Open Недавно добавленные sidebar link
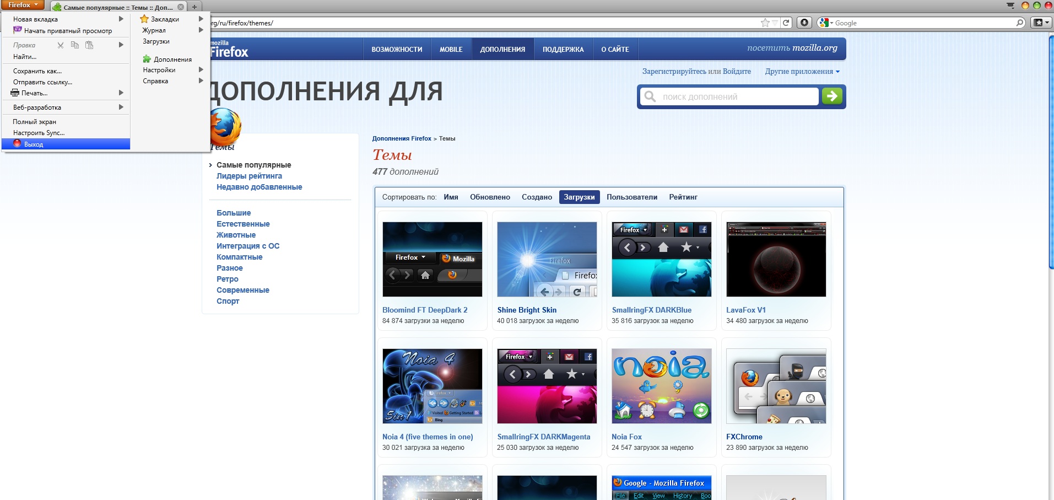This screenshot has height=500, width=1054. click(259, 187)
